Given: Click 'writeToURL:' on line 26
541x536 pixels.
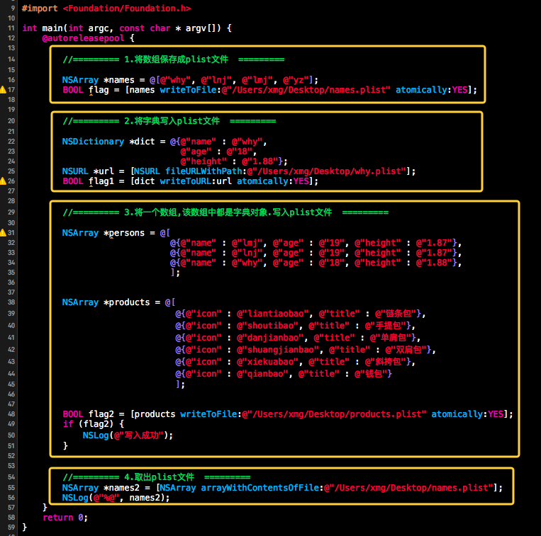Looking at the screenshot, I should (x=188, y=181).
